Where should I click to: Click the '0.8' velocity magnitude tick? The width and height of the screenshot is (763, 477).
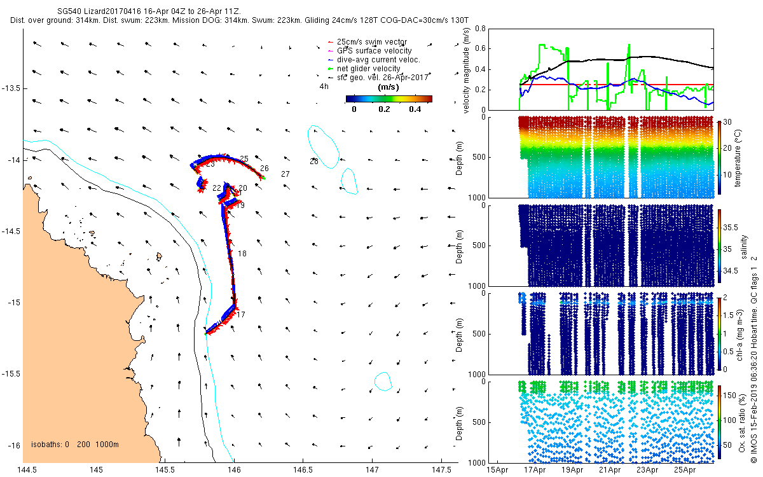pyautogui.click(x=481, y=29)
